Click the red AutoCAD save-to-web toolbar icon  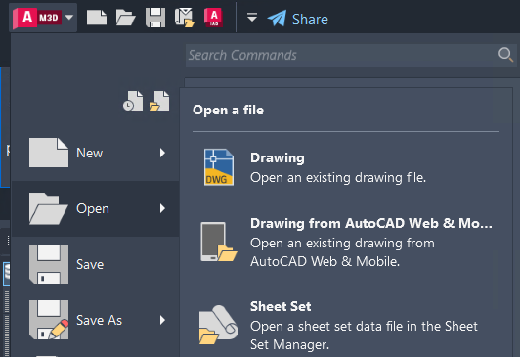point(213,18)
